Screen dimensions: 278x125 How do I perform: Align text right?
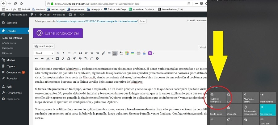(98, 53)
